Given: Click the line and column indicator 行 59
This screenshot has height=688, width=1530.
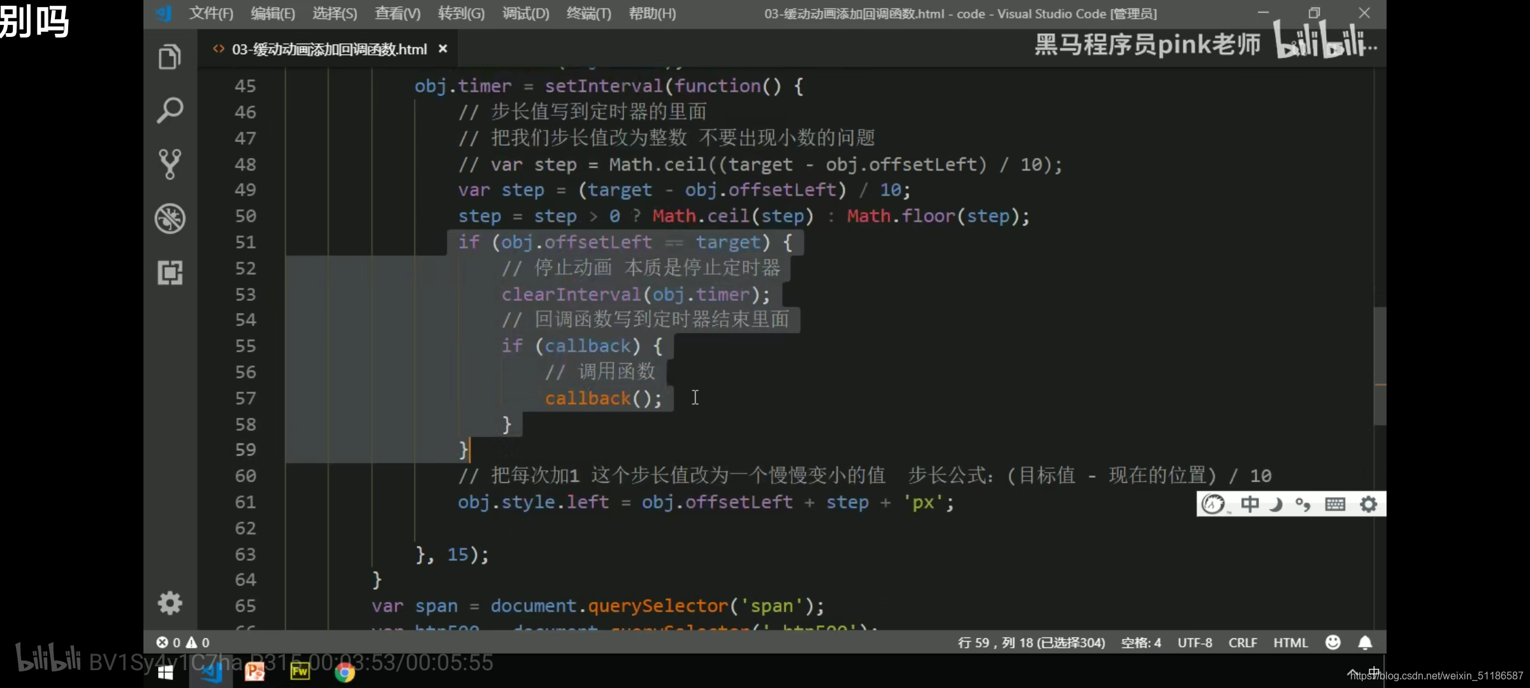Looking at the screenshot, I should [x=1031, y=643].
